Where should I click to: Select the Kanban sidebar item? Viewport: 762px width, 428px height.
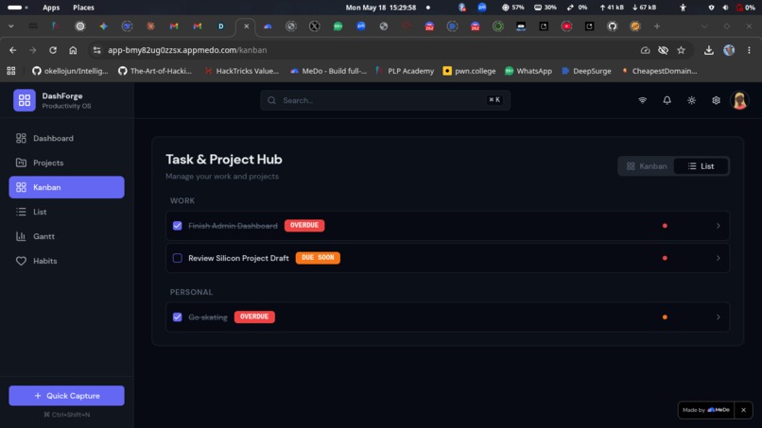(x=66, y=187)
